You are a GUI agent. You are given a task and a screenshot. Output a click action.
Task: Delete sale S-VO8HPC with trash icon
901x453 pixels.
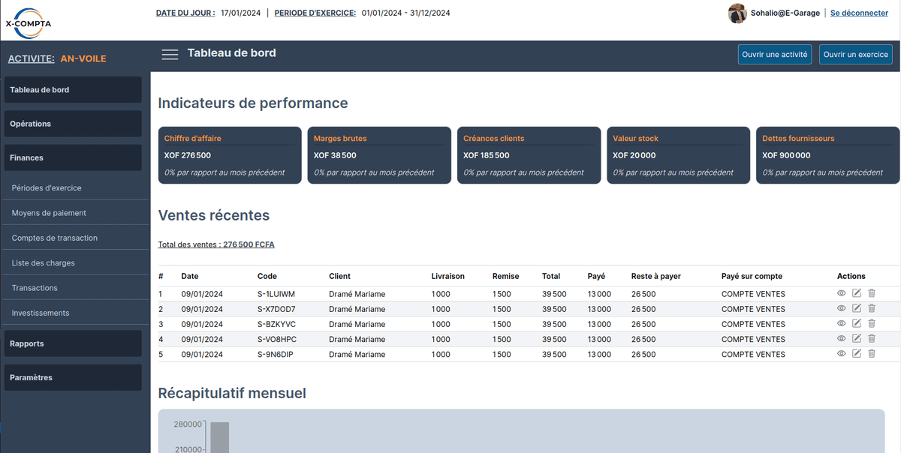872,338
